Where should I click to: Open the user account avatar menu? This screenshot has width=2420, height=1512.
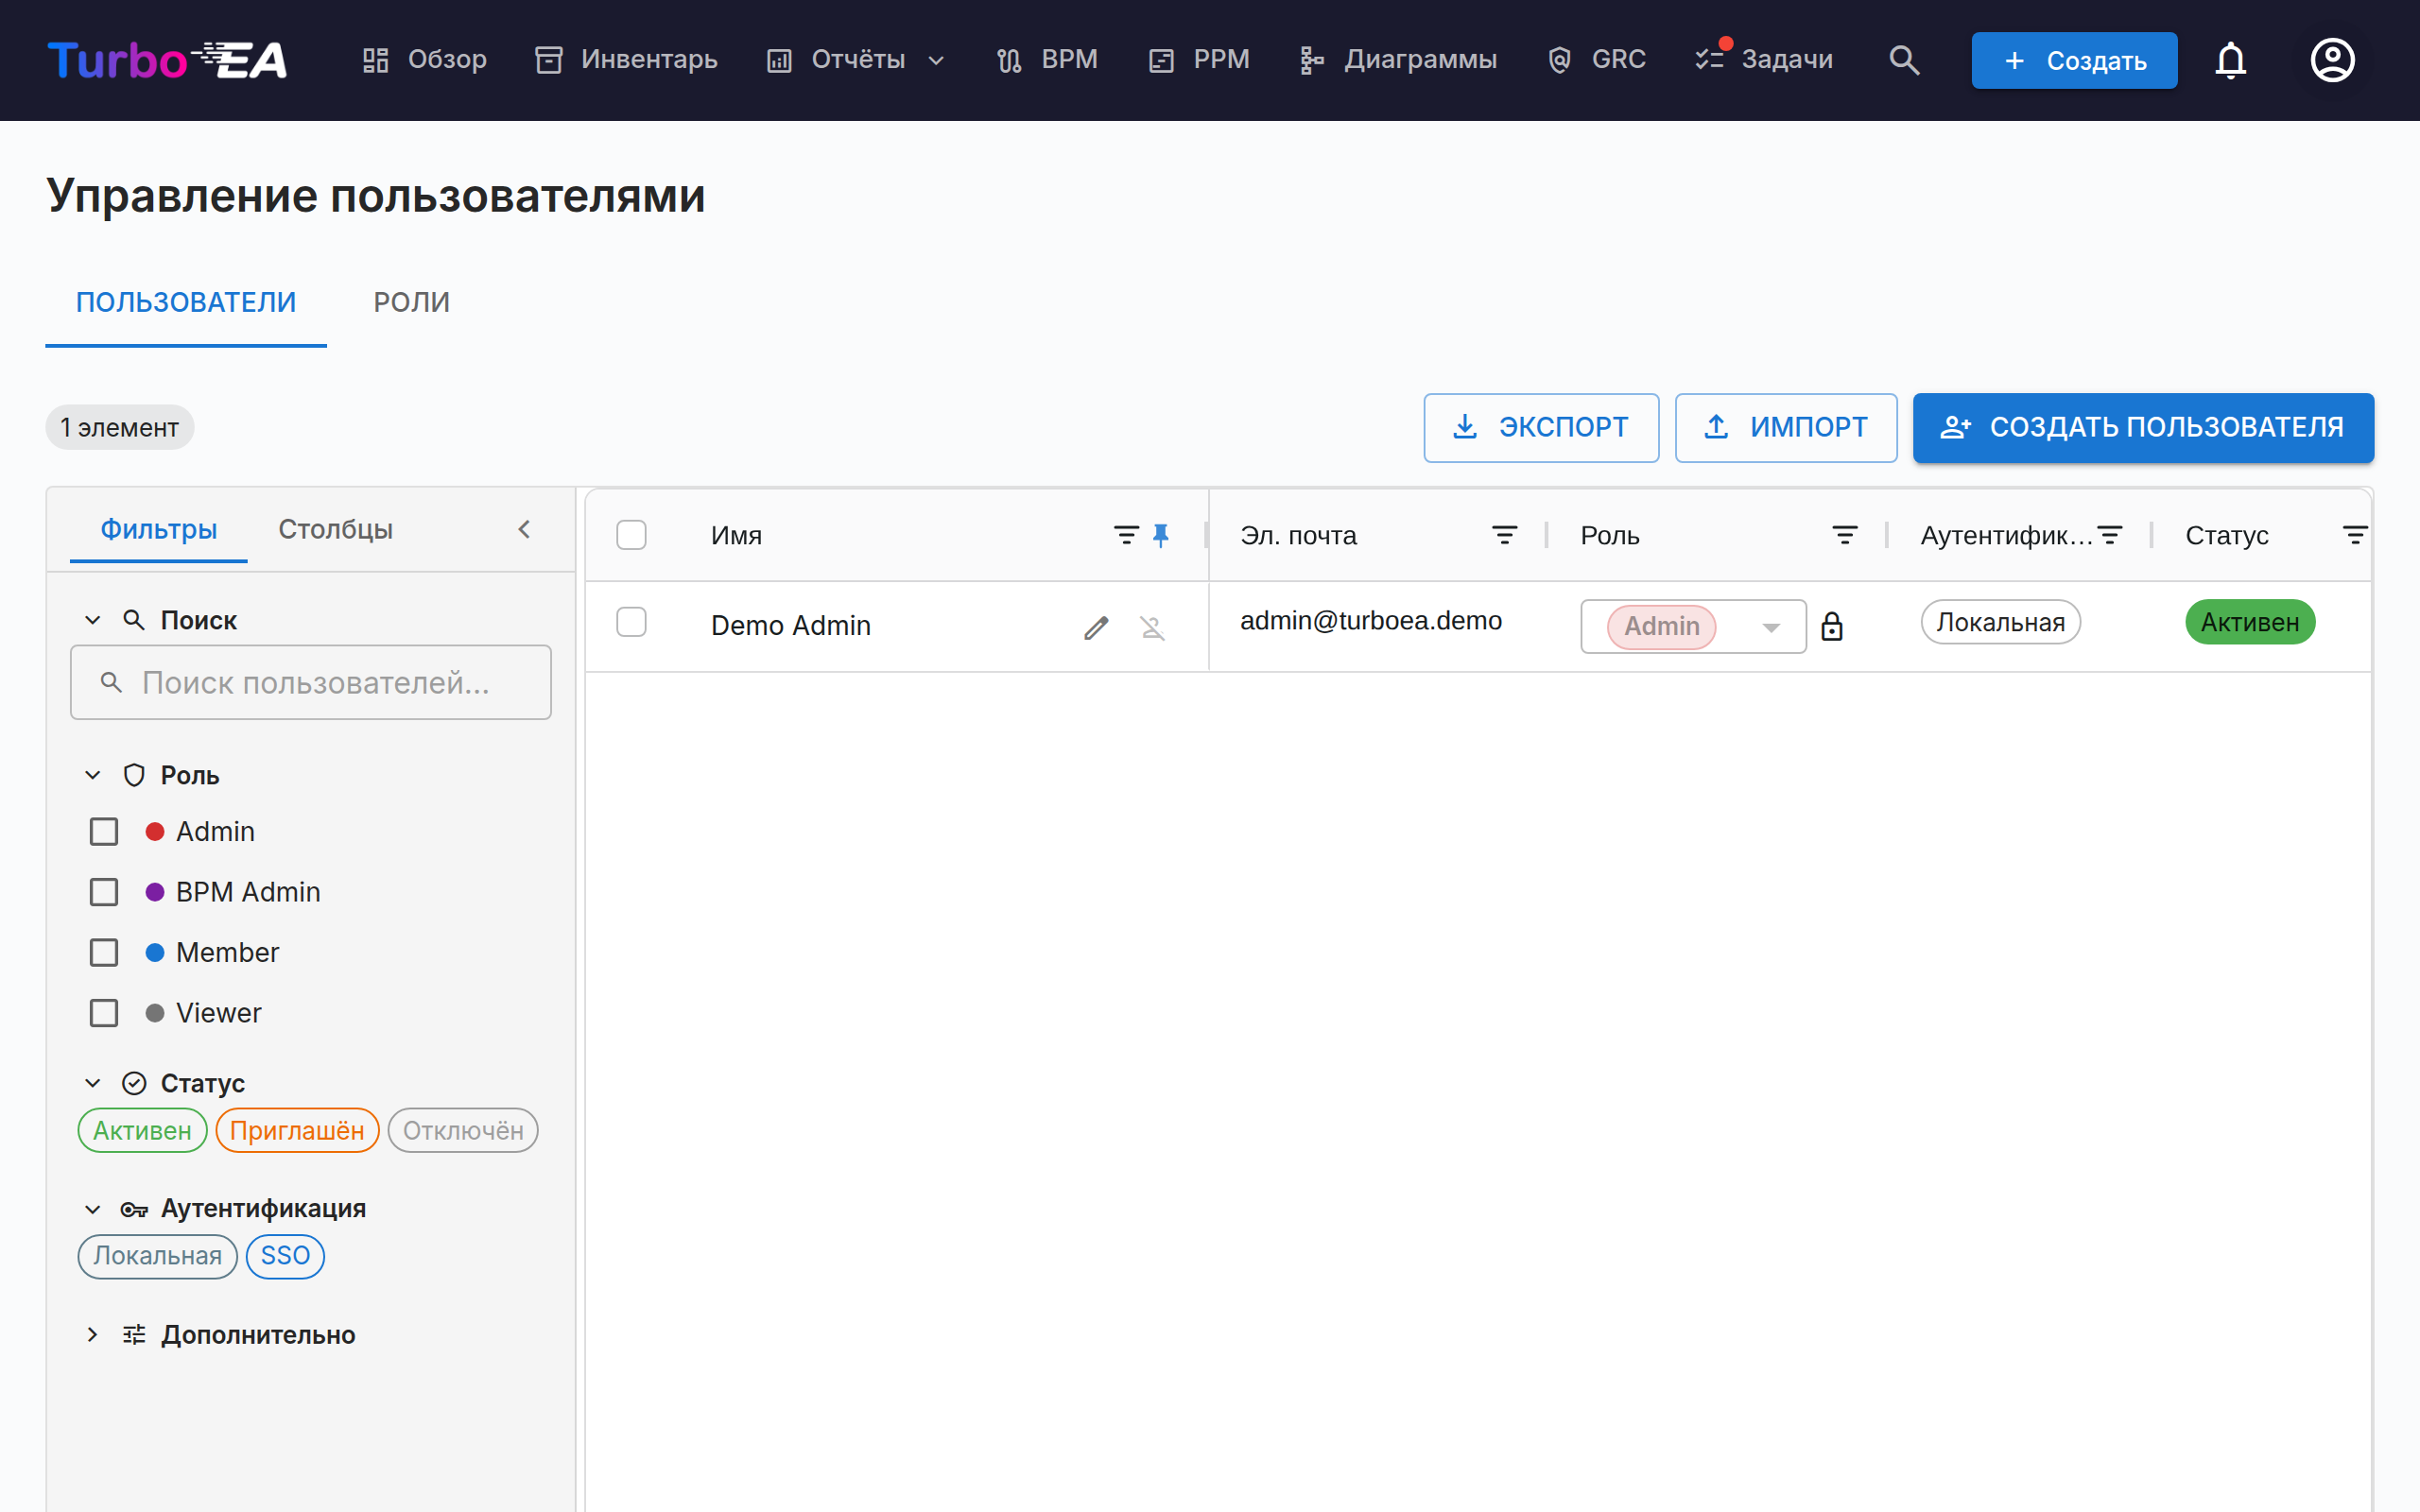tap(2332, 60)
